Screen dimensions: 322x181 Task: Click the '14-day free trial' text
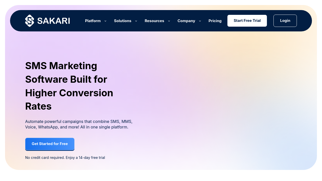(x=92, y=158)
